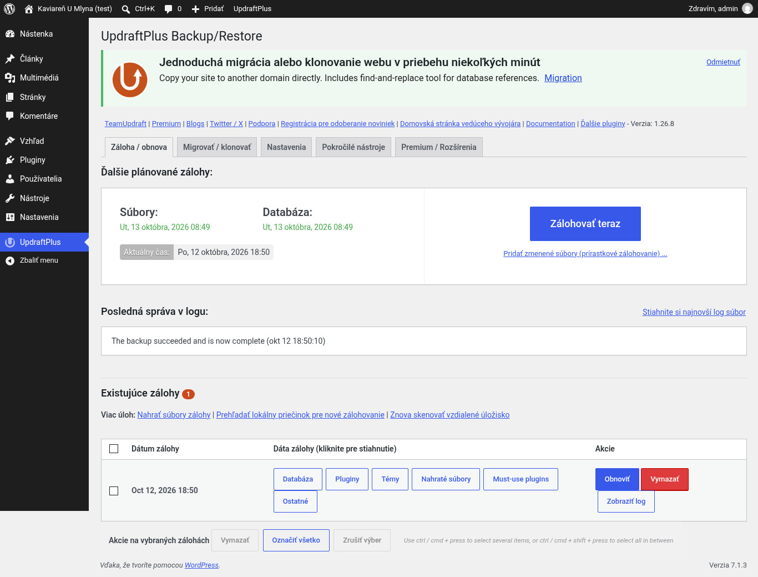This screenshot has height=577, width=758.
Task: Dismiss the notice via Odmietnuť link
Action: [x=723, y=62]
